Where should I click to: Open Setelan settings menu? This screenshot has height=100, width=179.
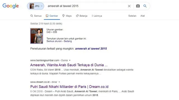point(132,16)
